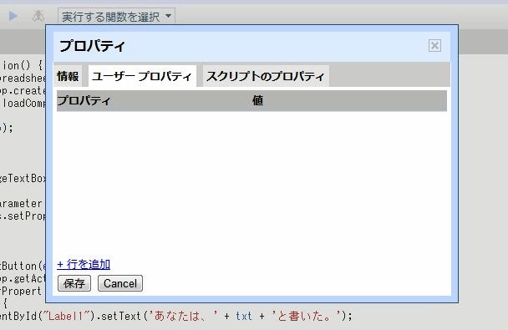Click the プロパティ column header
The image size is (508, 330).
click(x=84, y=100)
